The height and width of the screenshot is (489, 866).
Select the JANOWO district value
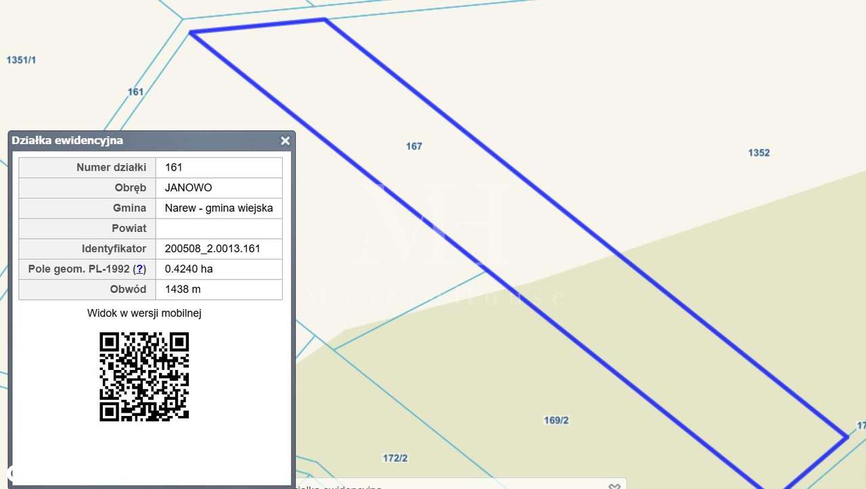[x=188, y=187]
